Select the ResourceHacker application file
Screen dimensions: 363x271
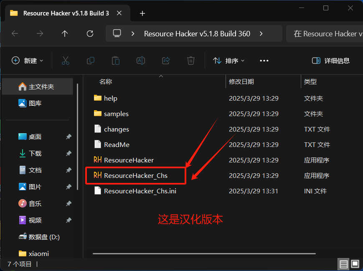pos(123,160)
